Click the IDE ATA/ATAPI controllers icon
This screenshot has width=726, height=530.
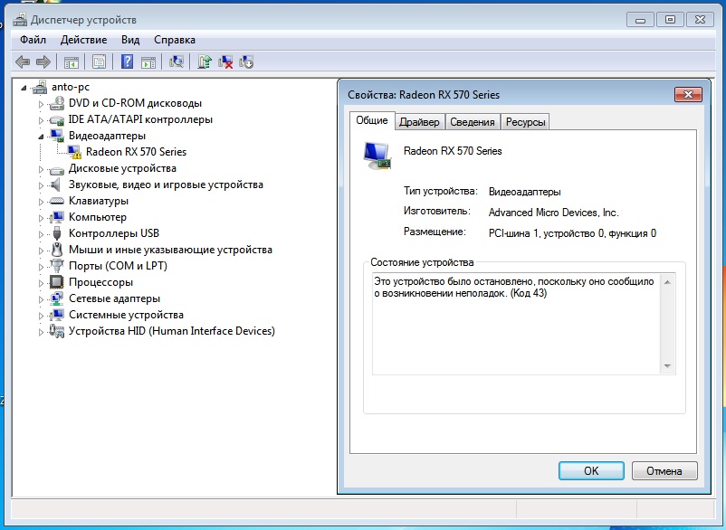[x=57, y=119]
